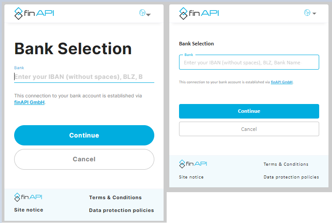Expand the language dropdown arrow in the left panel
The height and width of the screenshot is (223, 332).
point(149,15)
